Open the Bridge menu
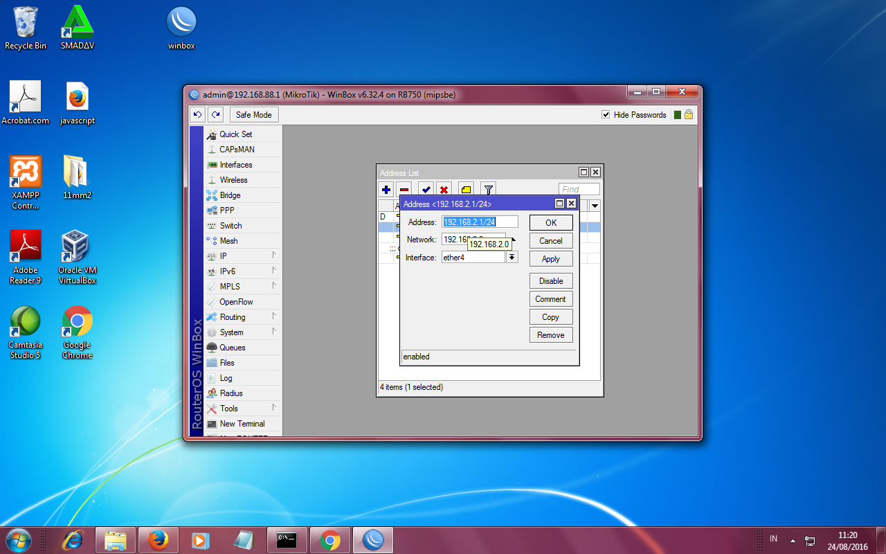Viewport: 886px width, 554px height. coord(244,195)
